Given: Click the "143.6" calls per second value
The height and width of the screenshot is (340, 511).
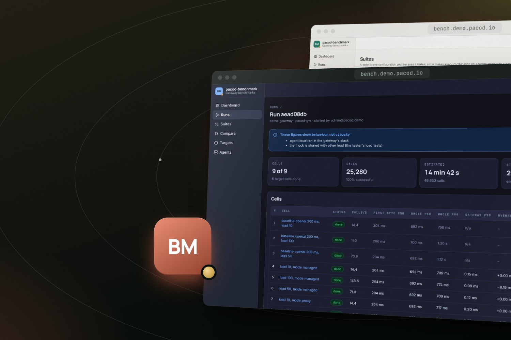Looking at the screenshot, I should pyautogui.click(x=354, y=281).
